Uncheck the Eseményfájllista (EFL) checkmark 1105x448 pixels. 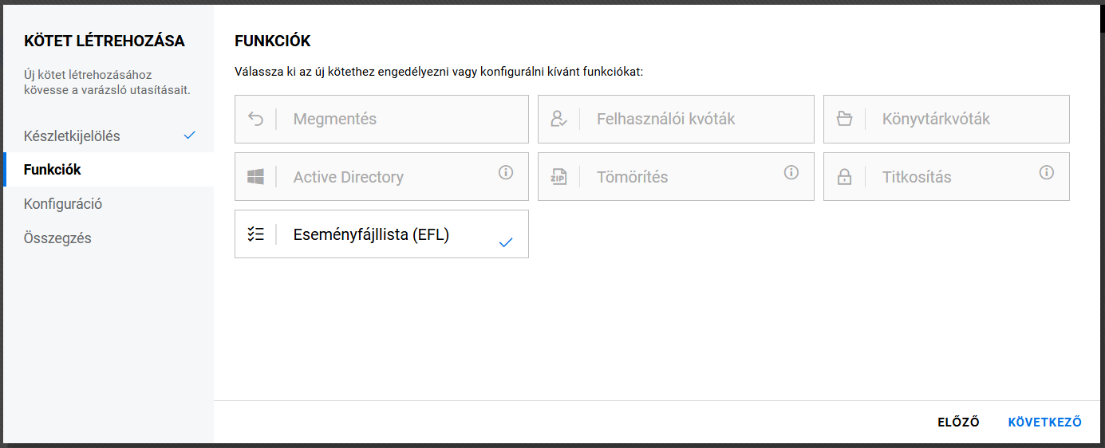pos(505,242)
